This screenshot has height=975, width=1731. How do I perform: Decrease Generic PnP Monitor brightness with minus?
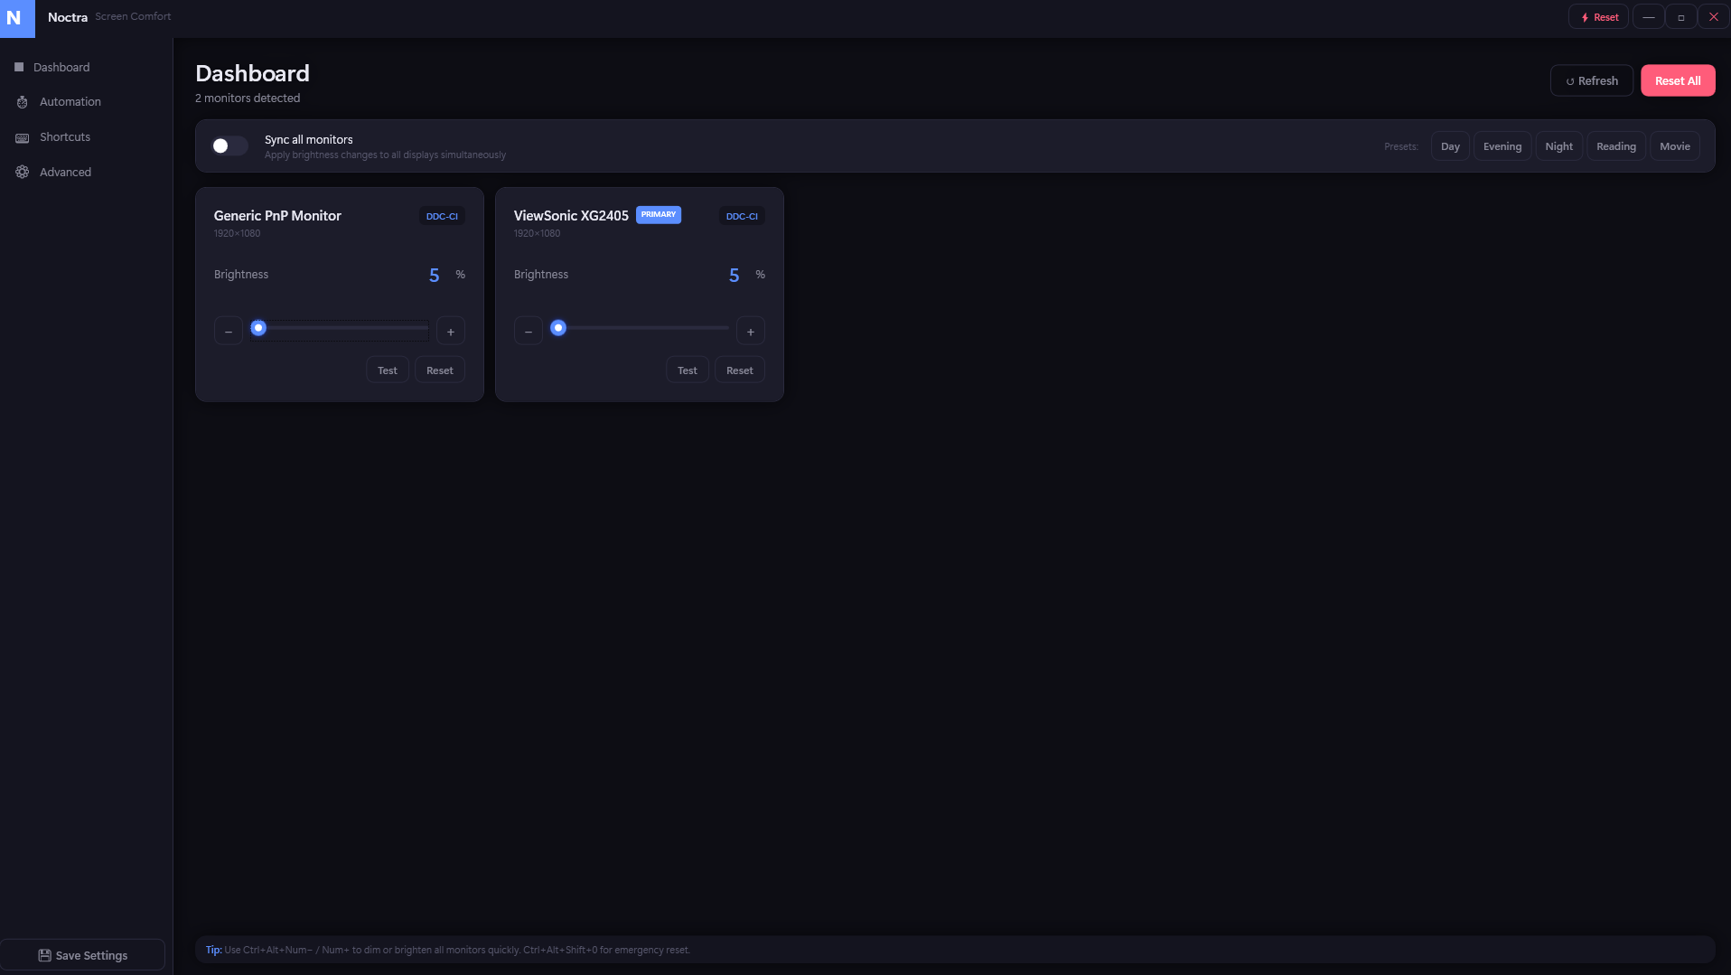[229, 332]
